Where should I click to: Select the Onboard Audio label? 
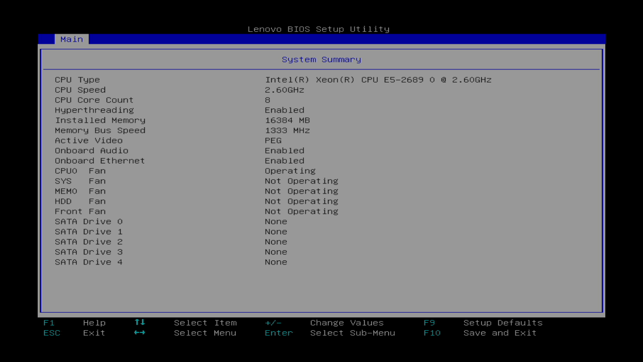pos(91,150)
